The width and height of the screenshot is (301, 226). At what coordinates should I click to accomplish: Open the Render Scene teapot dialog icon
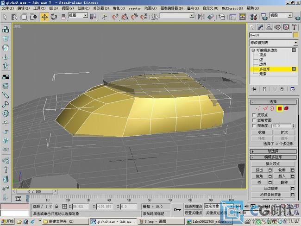[x=264, y=17]
